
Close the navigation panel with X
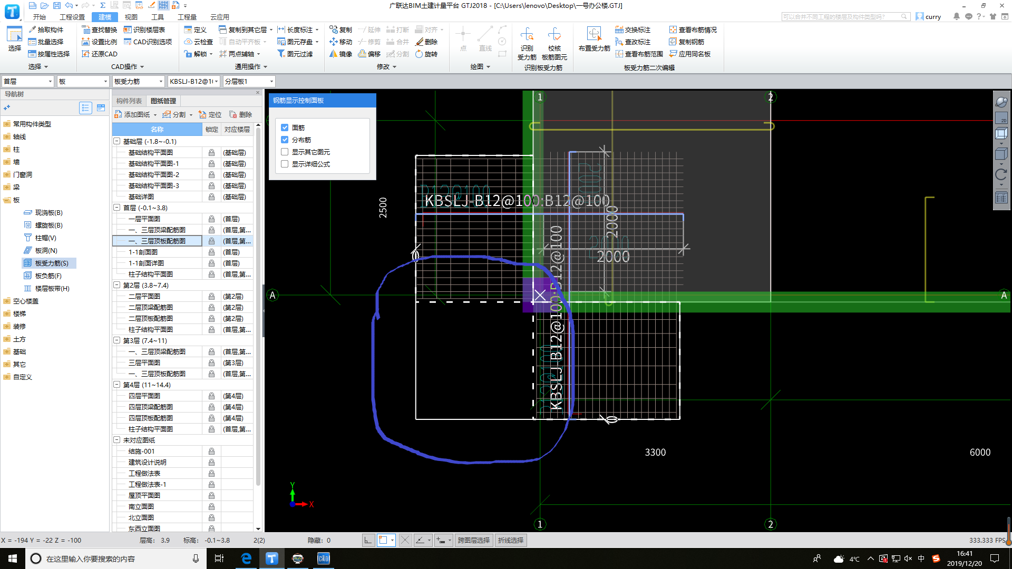(x=258, y=93)
